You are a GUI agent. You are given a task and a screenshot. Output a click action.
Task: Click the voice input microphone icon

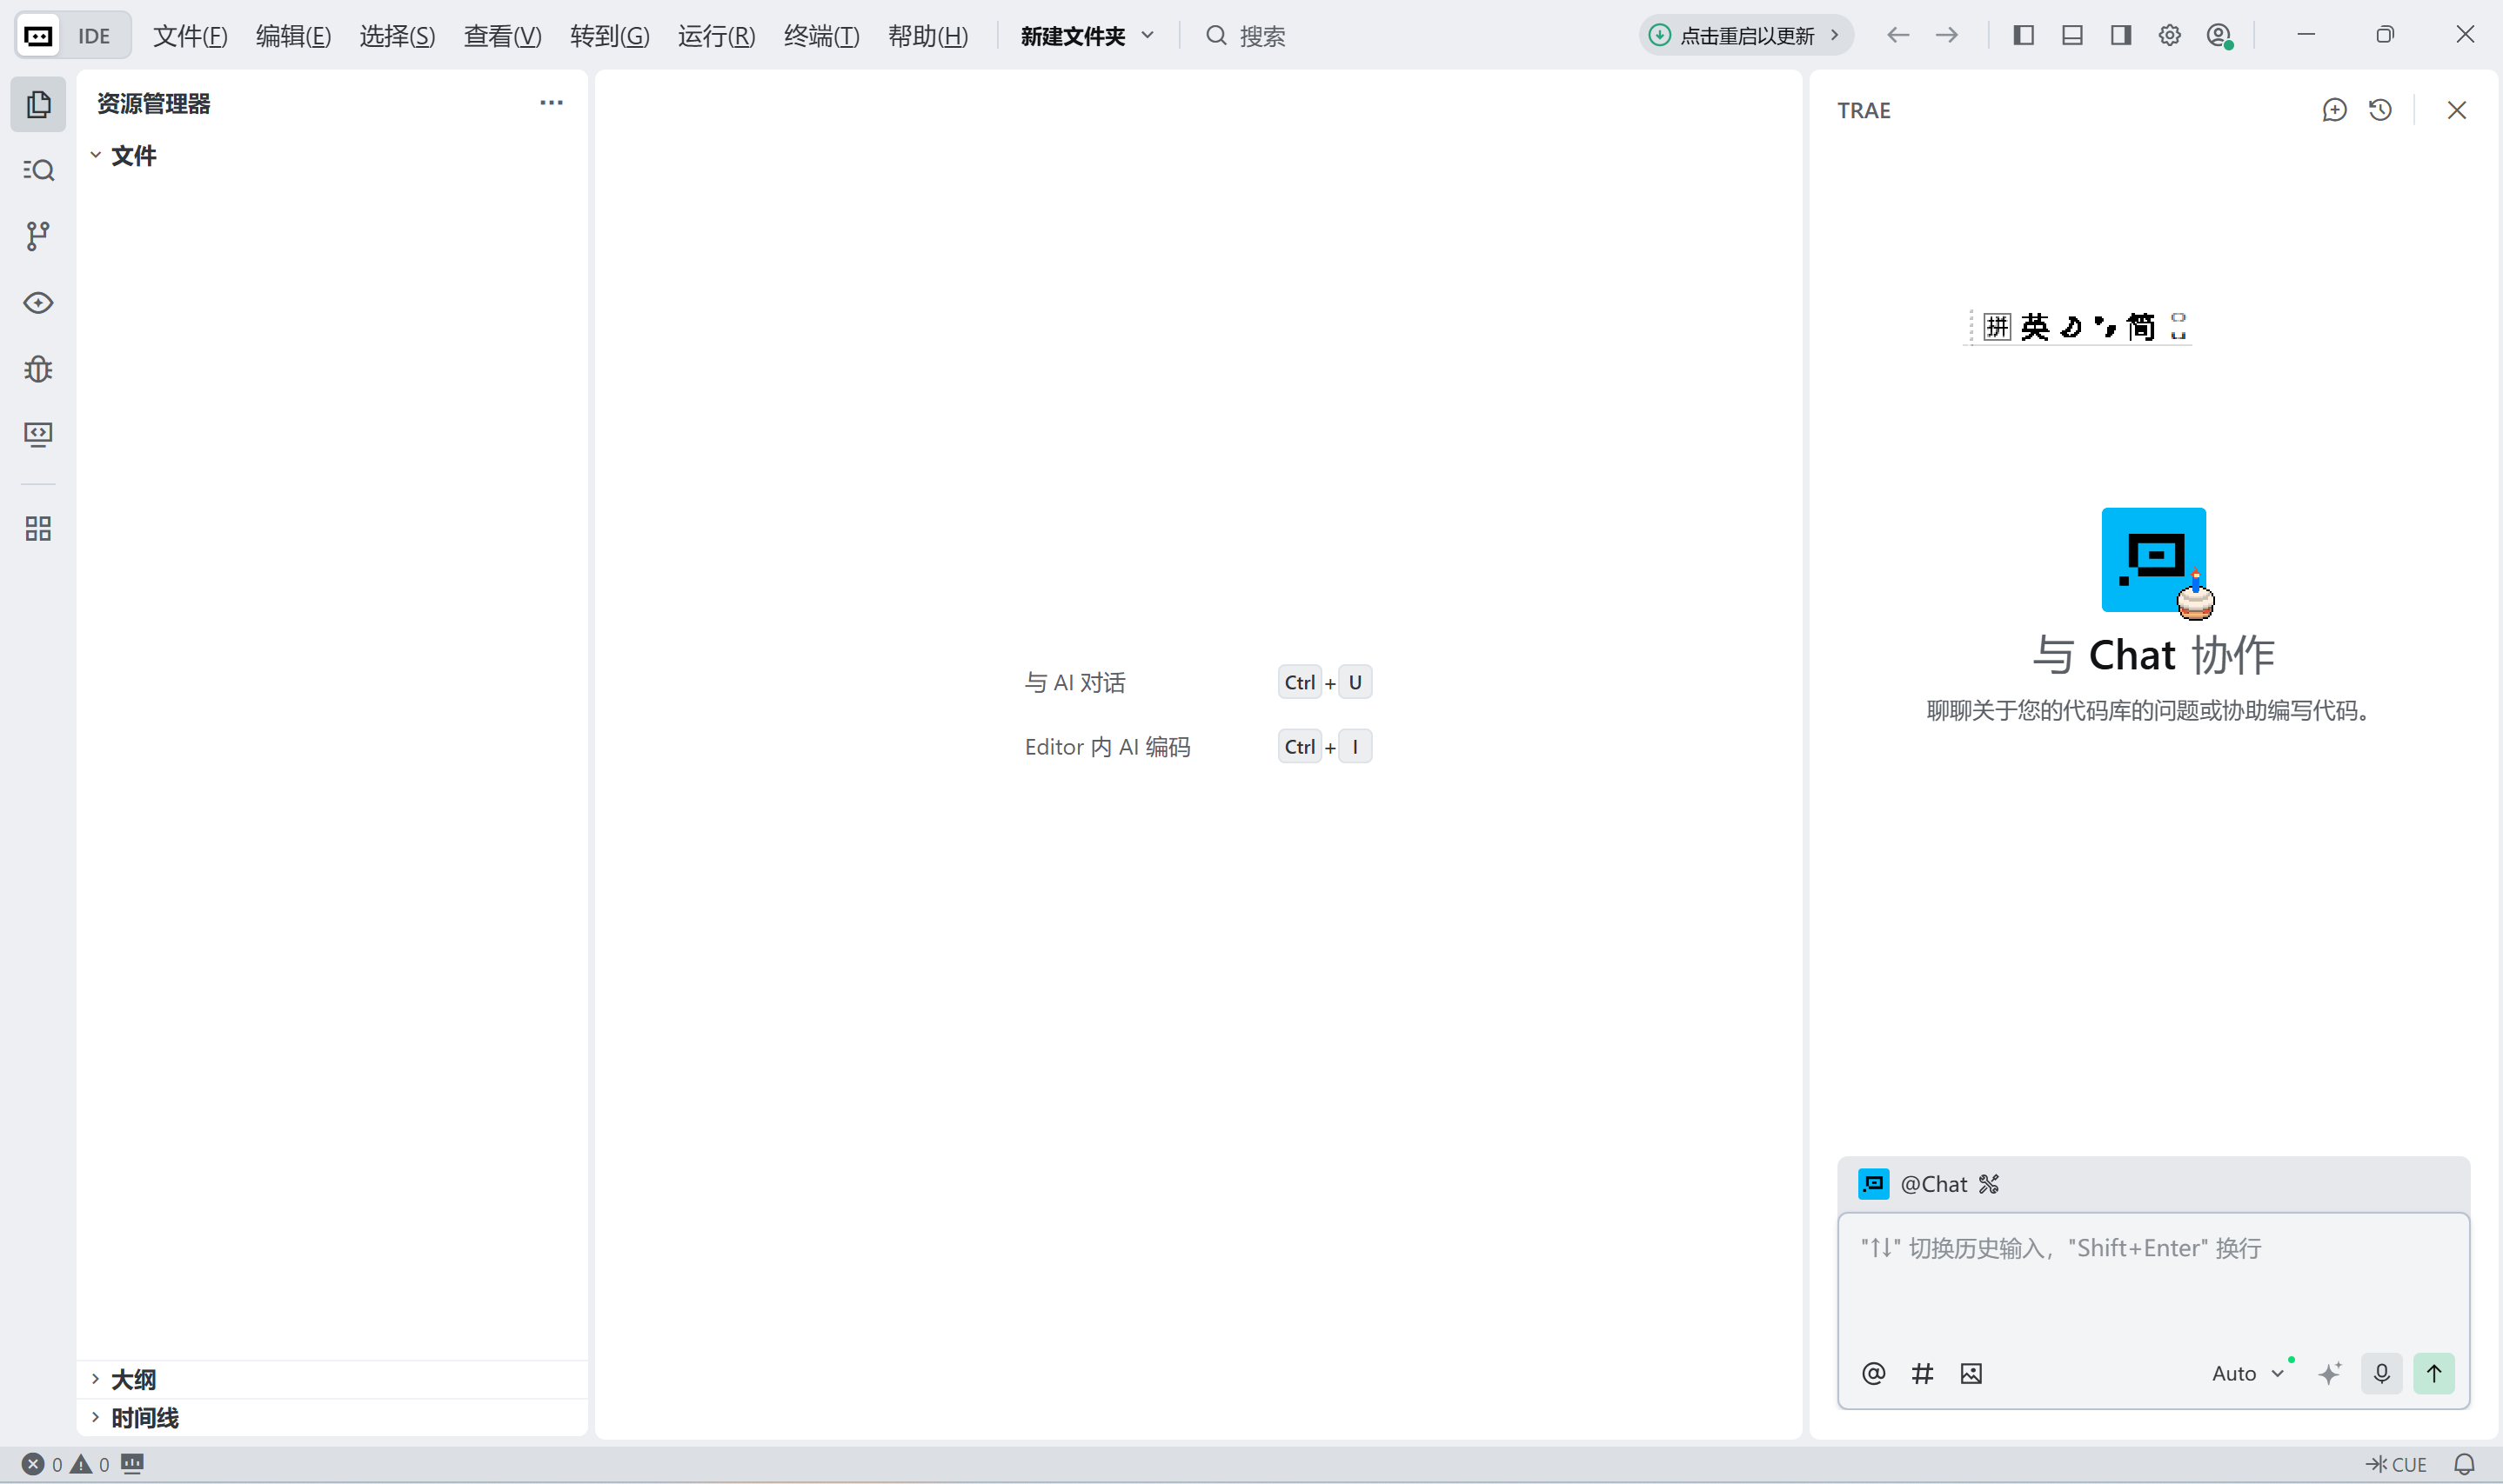pos(2381,1373)
